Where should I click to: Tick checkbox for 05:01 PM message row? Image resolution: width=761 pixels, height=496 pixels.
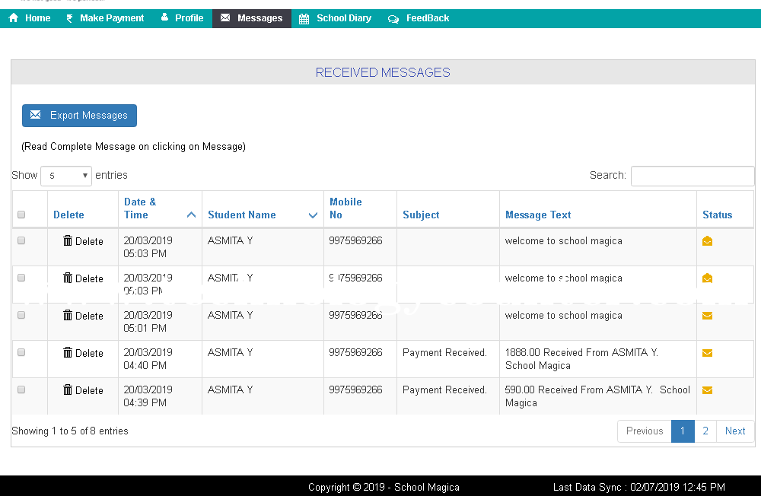click(21, 315)
